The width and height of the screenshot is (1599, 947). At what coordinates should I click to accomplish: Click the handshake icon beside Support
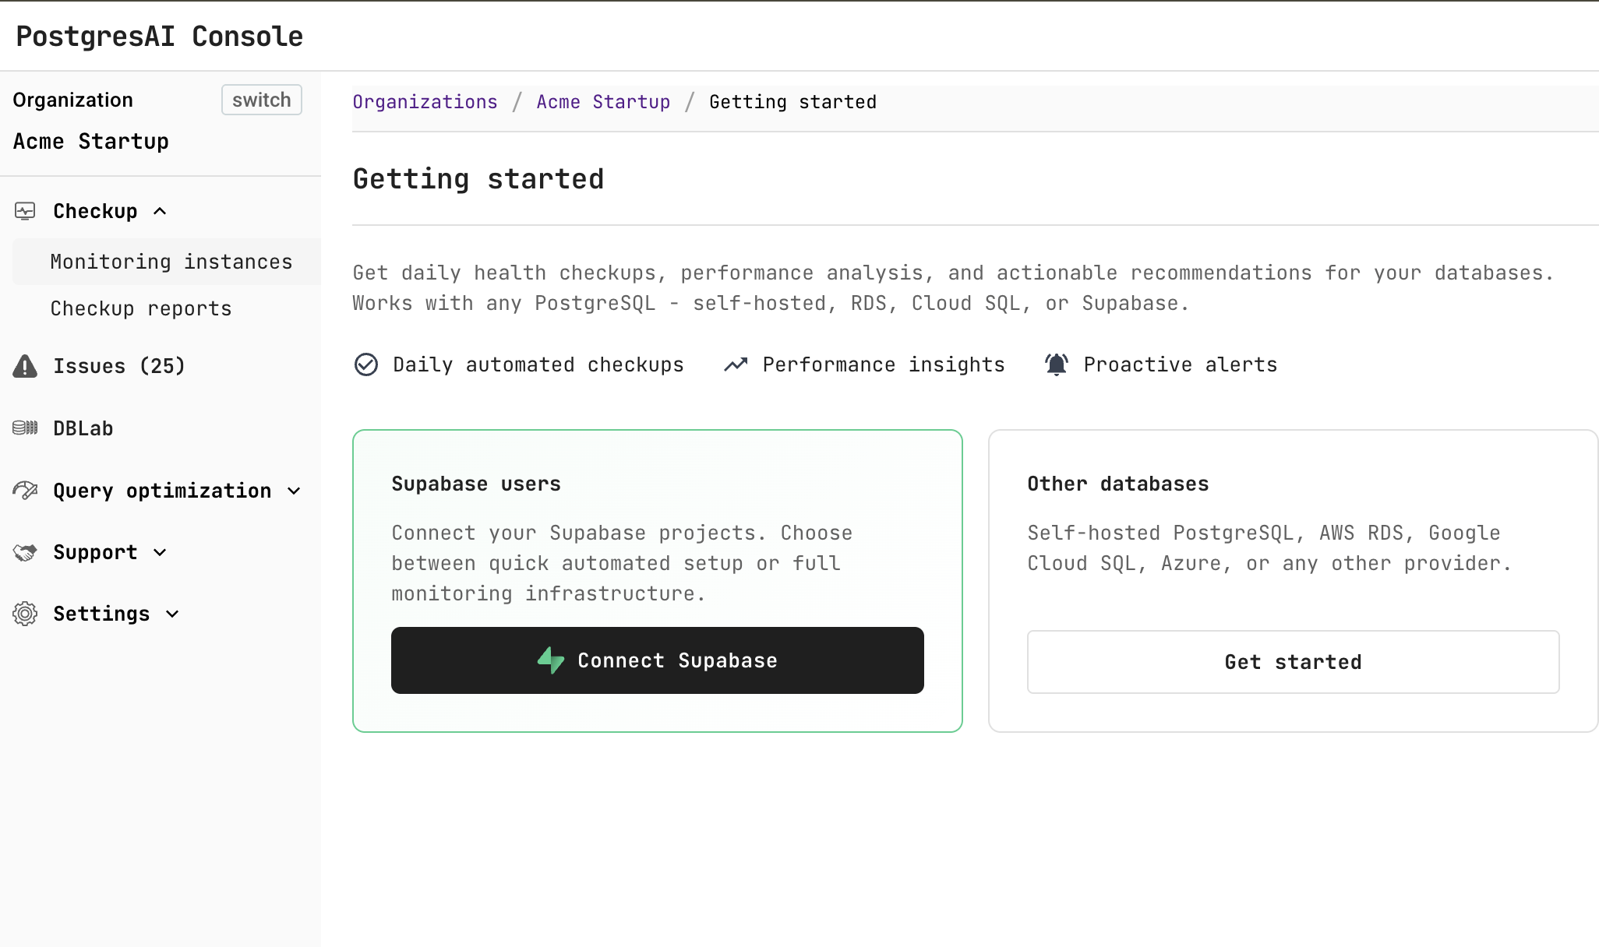[x=24, y=551]
